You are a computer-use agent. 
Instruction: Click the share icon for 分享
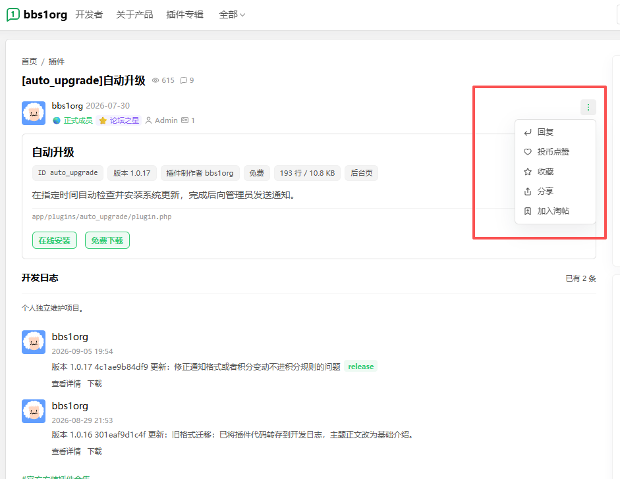(x=528, y=191)
